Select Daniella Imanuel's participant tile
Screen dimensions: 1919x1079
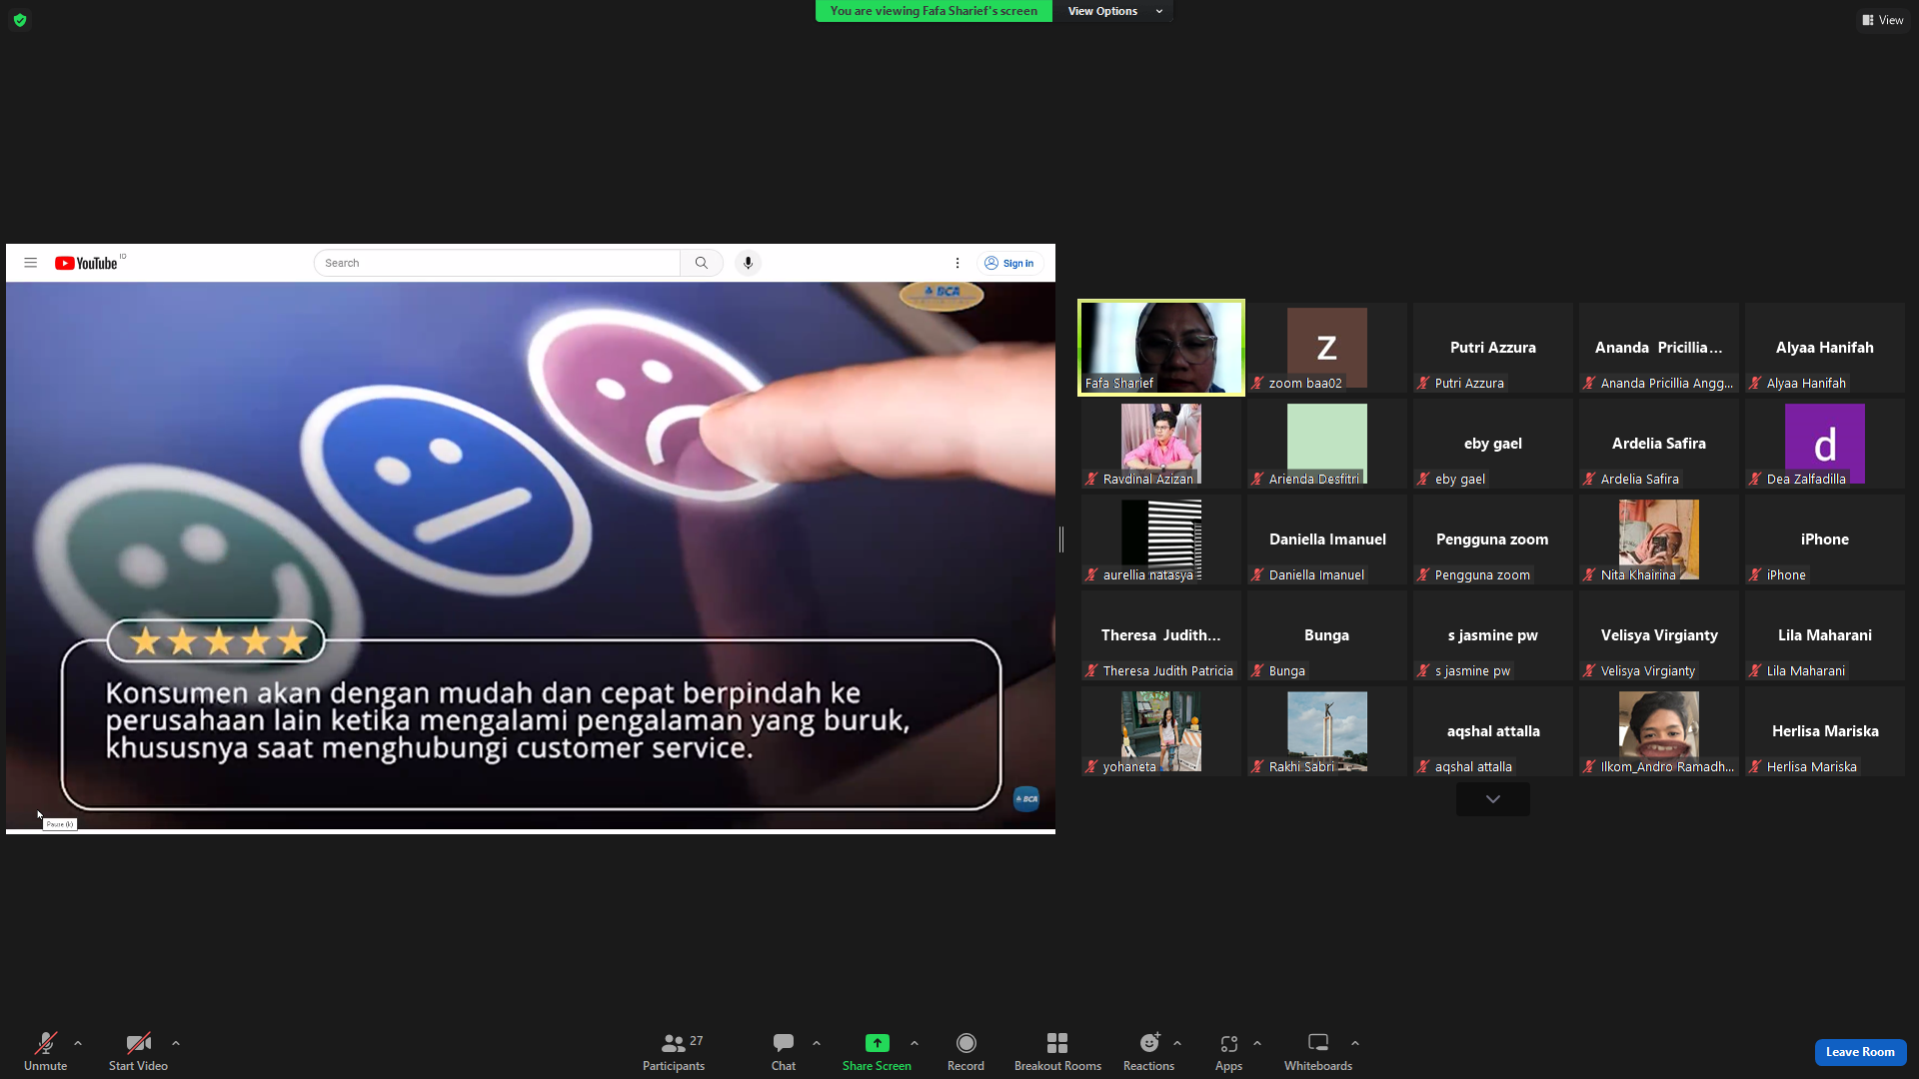coord(1327,539)
